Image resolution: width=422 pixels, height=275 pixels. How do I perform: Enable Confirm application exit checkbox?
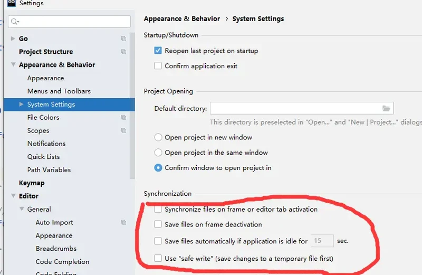click(x=158, y=66)
